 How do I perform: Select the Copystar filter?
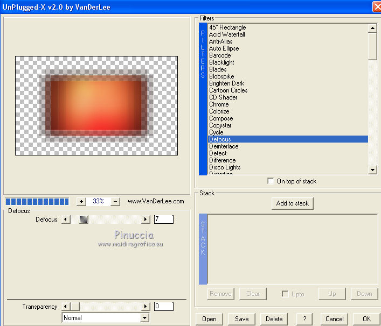point(288,125)
